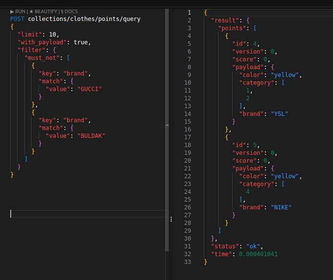Click the "NIKE" brand in the response
This screenshot has height=280, width=333.
tap(281, 207)
